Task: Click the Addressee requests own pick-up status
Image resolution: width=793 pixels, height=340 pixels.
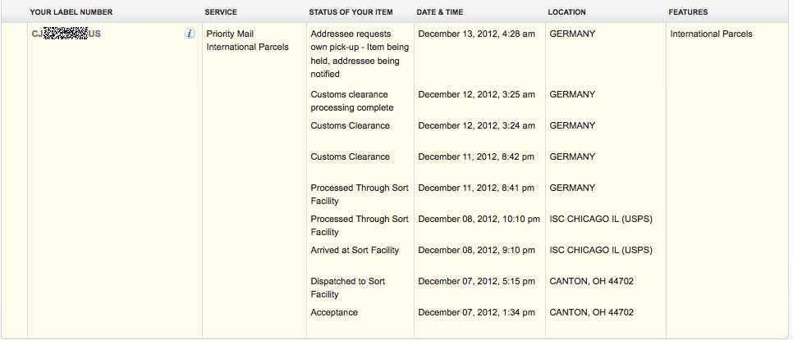Action: [360, 54]
